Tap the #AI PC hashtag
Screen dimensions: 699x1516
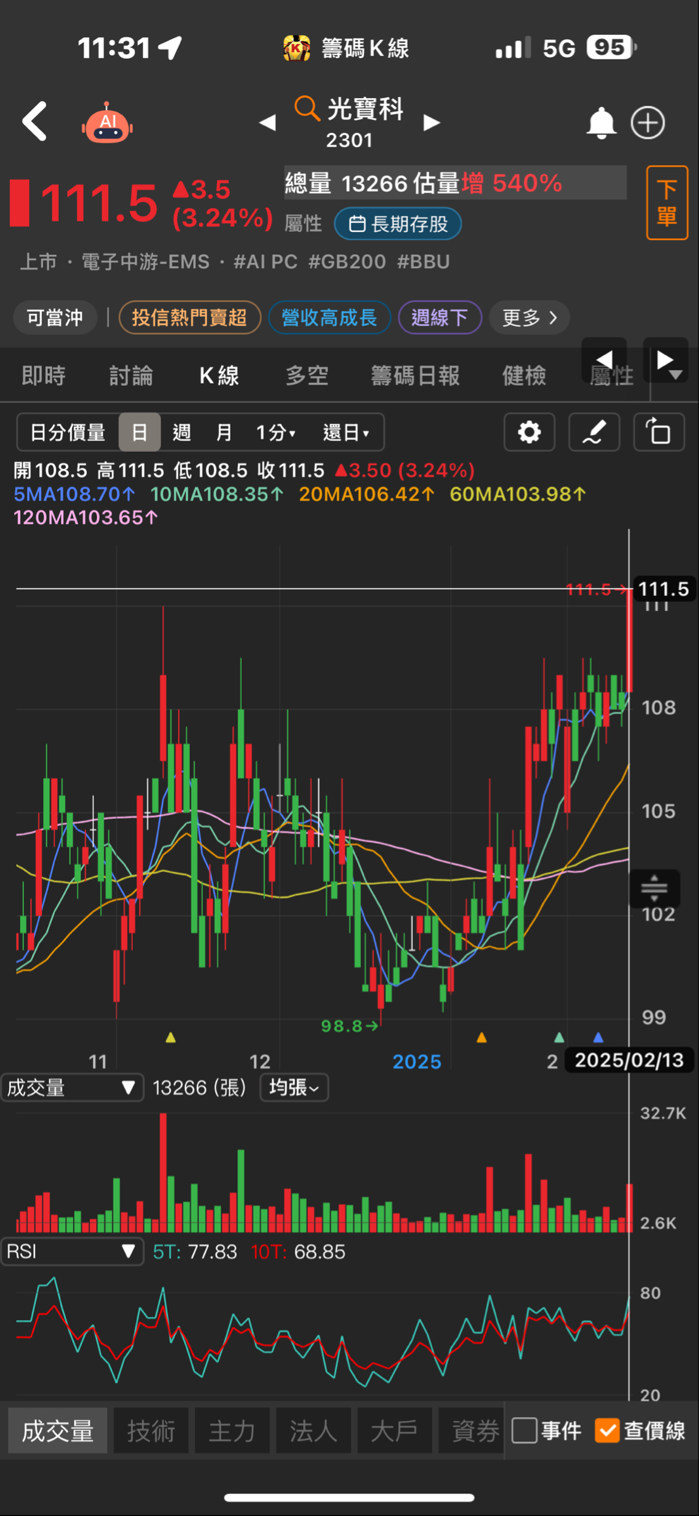(x=265, y=262)
